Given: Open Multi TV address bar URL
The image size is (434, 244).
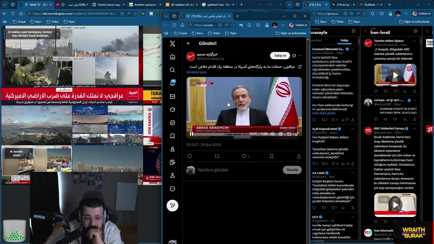Looking at the screenshot, I should coord(75,14).
